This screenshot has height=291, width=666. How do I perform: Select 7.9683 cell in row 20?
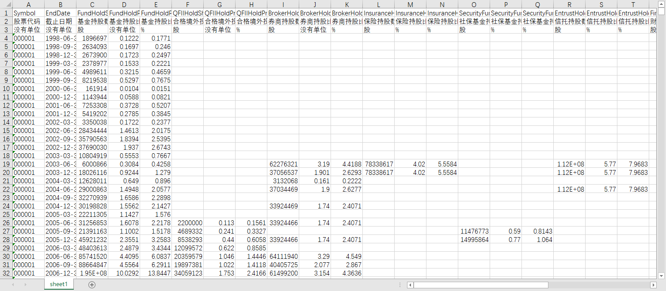point(633,172)
